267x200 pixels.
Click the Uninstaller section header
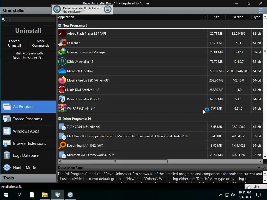click(x=28, y=10)
